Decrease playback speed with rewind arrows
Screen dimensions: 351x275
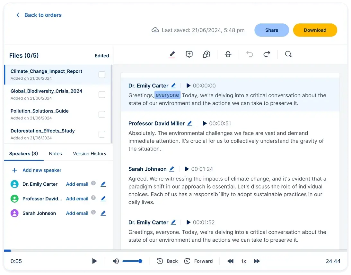pos(231,261)
